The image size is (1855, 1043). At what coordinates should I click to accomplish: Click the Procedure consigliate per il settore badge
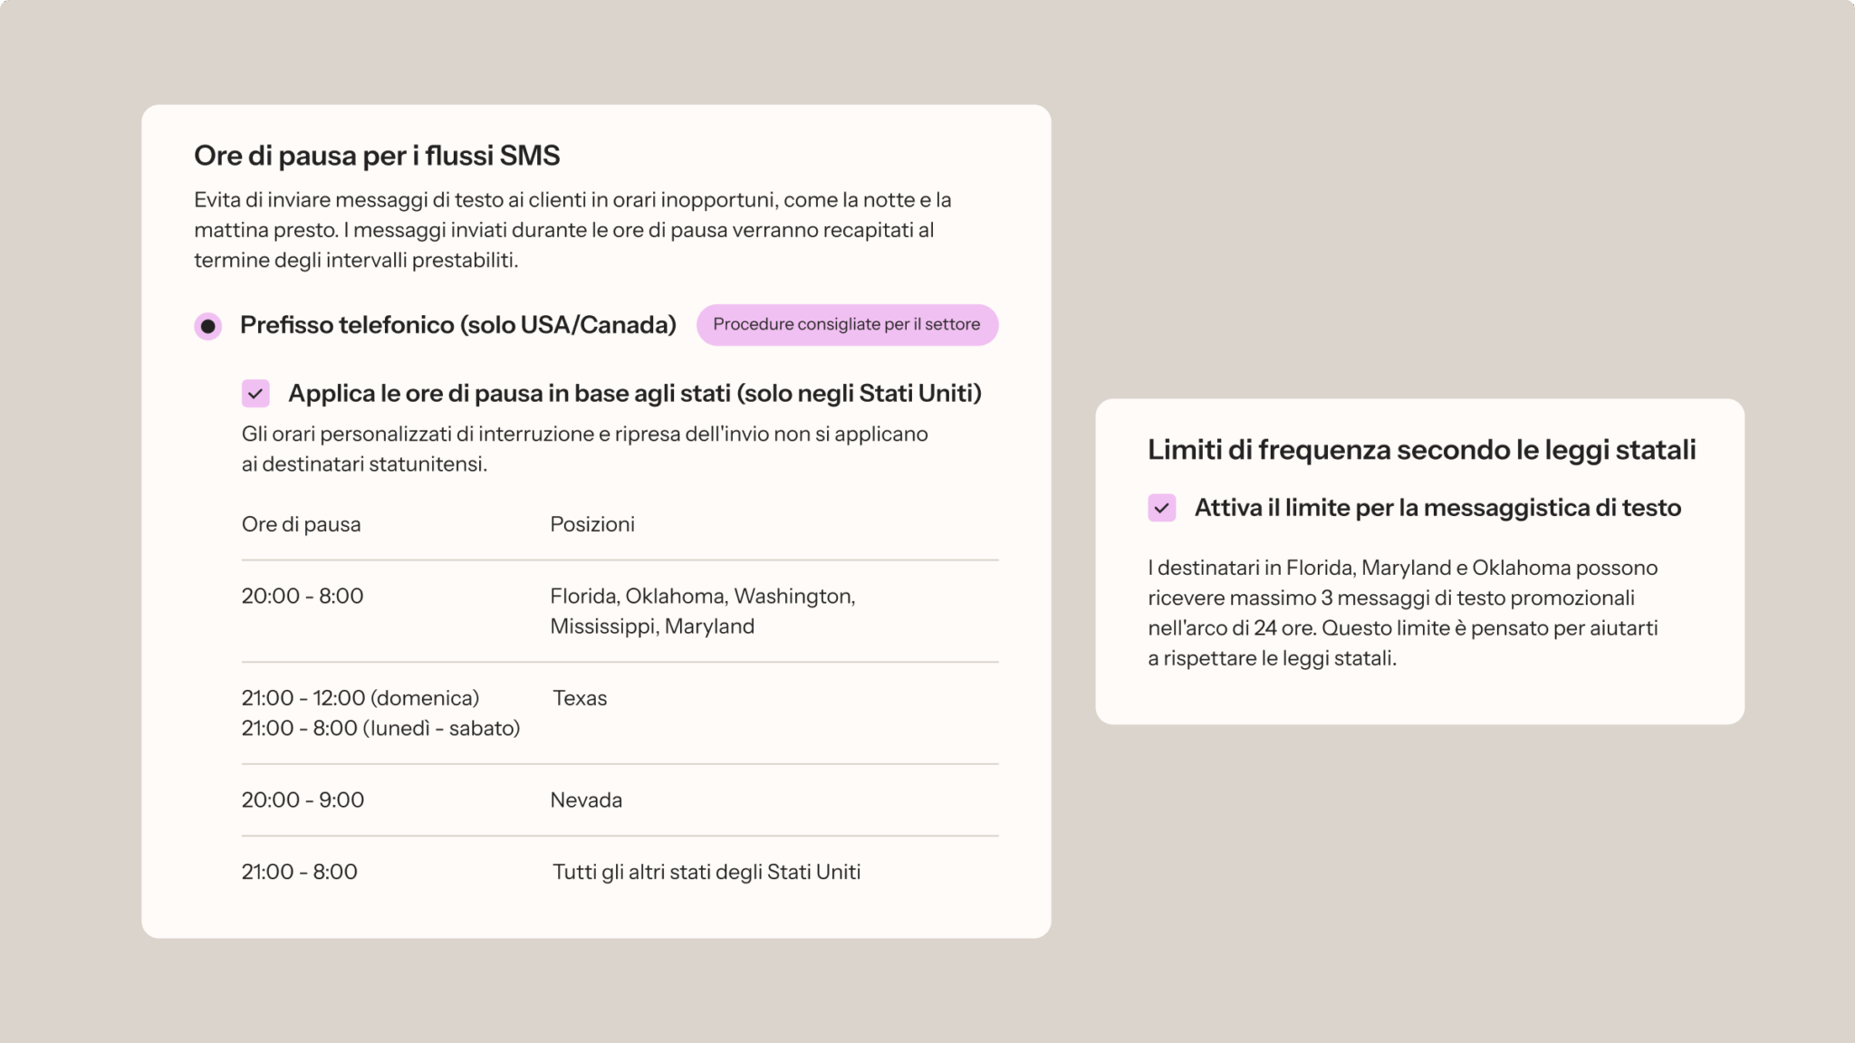847,325
